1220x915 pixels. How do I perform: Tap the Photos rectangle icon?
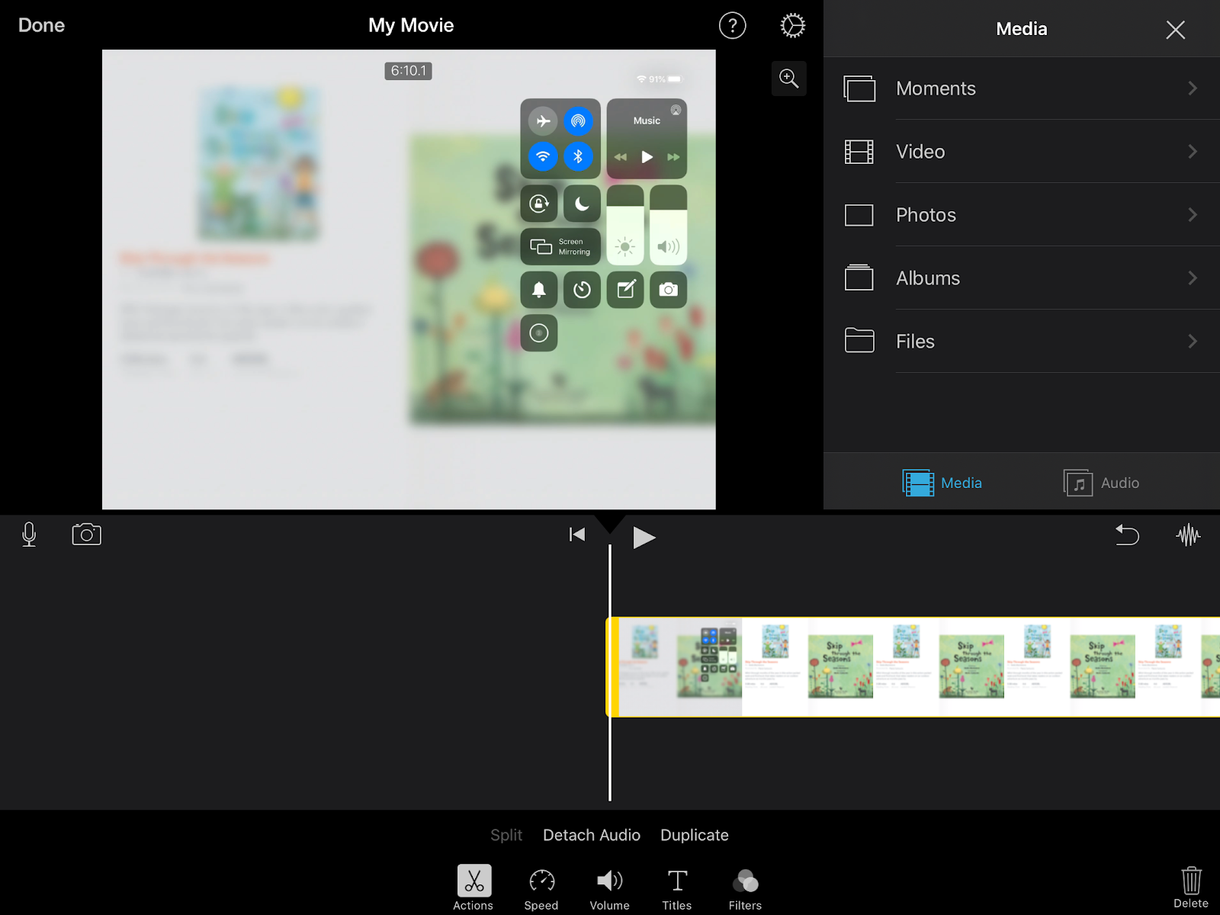(x=859, y=215)
